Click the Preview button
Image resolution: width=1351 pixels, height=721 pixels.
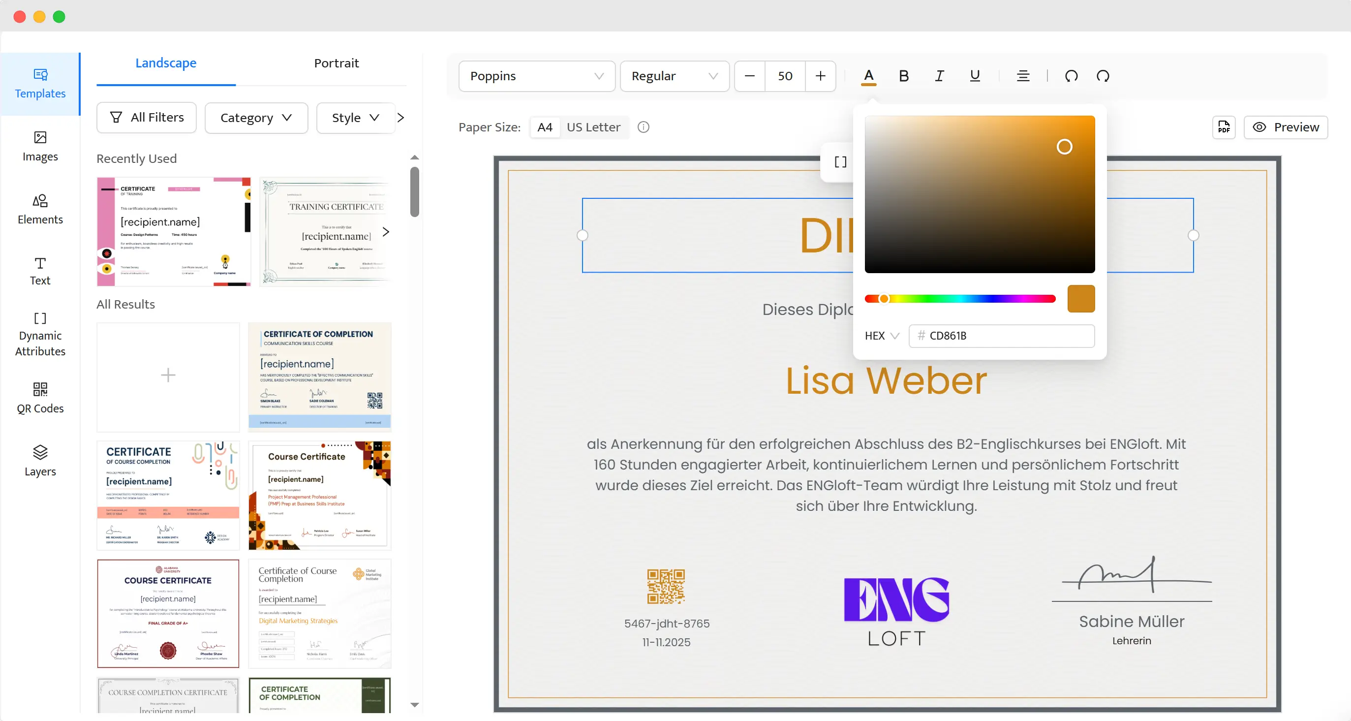point(1286,127)
